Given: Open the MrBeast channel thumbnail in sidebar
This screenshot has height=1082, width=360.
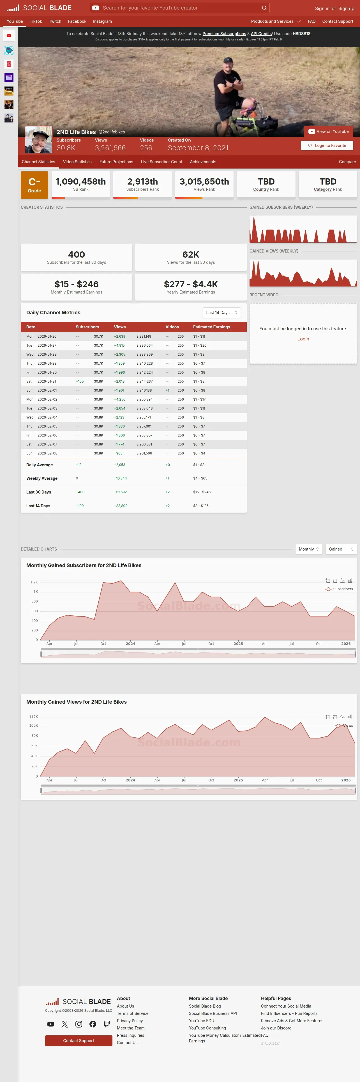Looking at the screenshot, I should click(x=9, y=50).
